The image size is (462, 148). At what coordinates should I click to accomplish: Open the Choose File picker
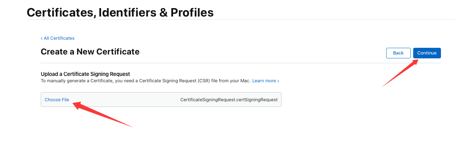[57, 100]
